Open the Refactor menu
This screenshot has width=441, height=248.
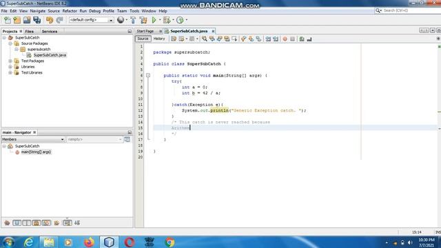70,11
